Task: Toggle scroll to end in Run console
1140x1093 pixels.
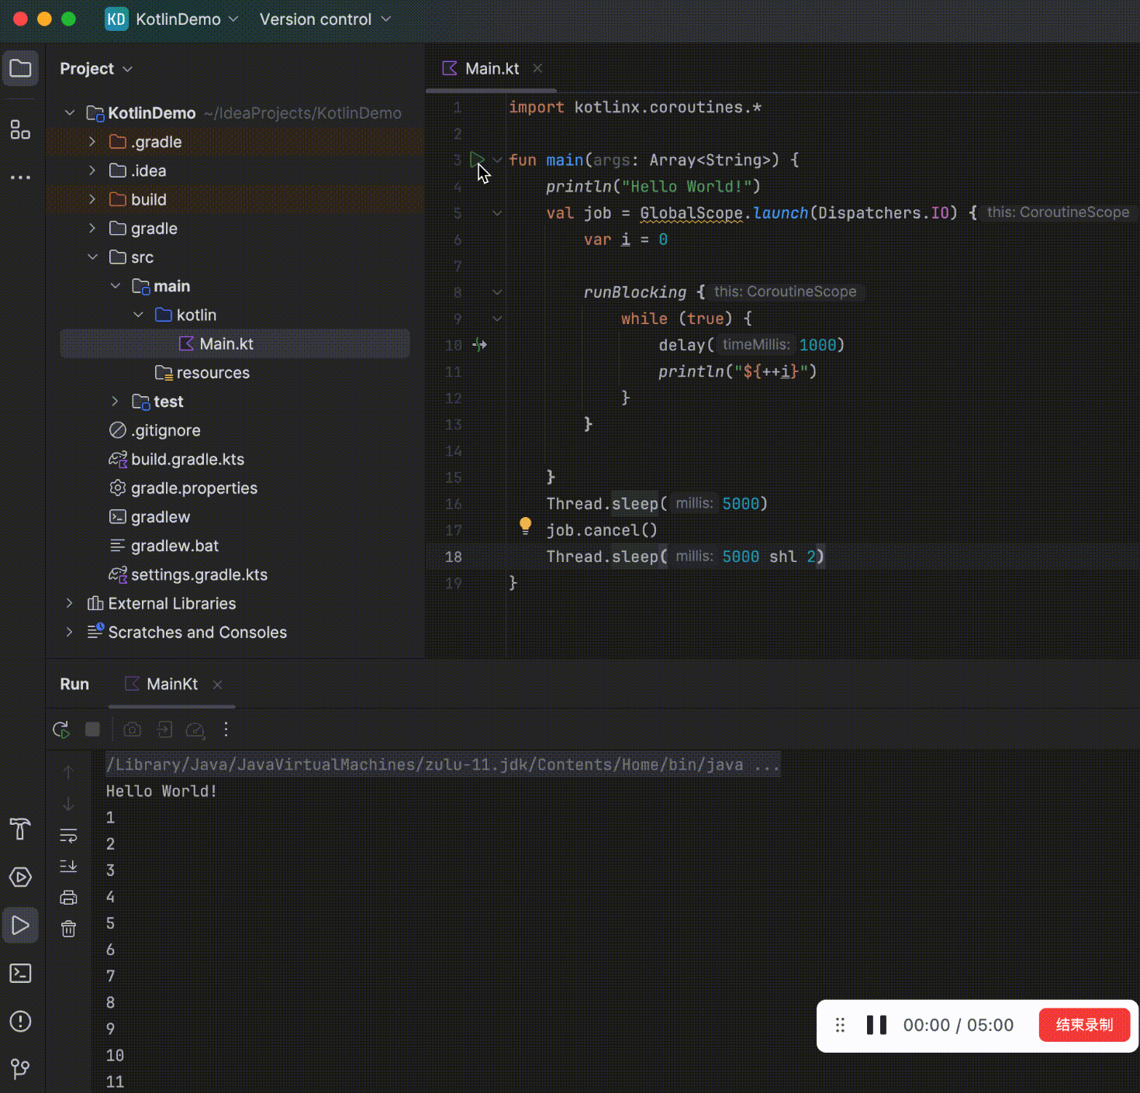Action: coord(68,866)
